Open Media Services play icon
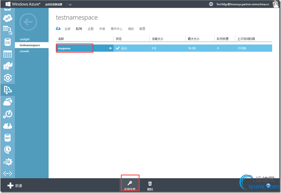The height and width of the screenshot is (193, 281). click(x=8, y=78)
